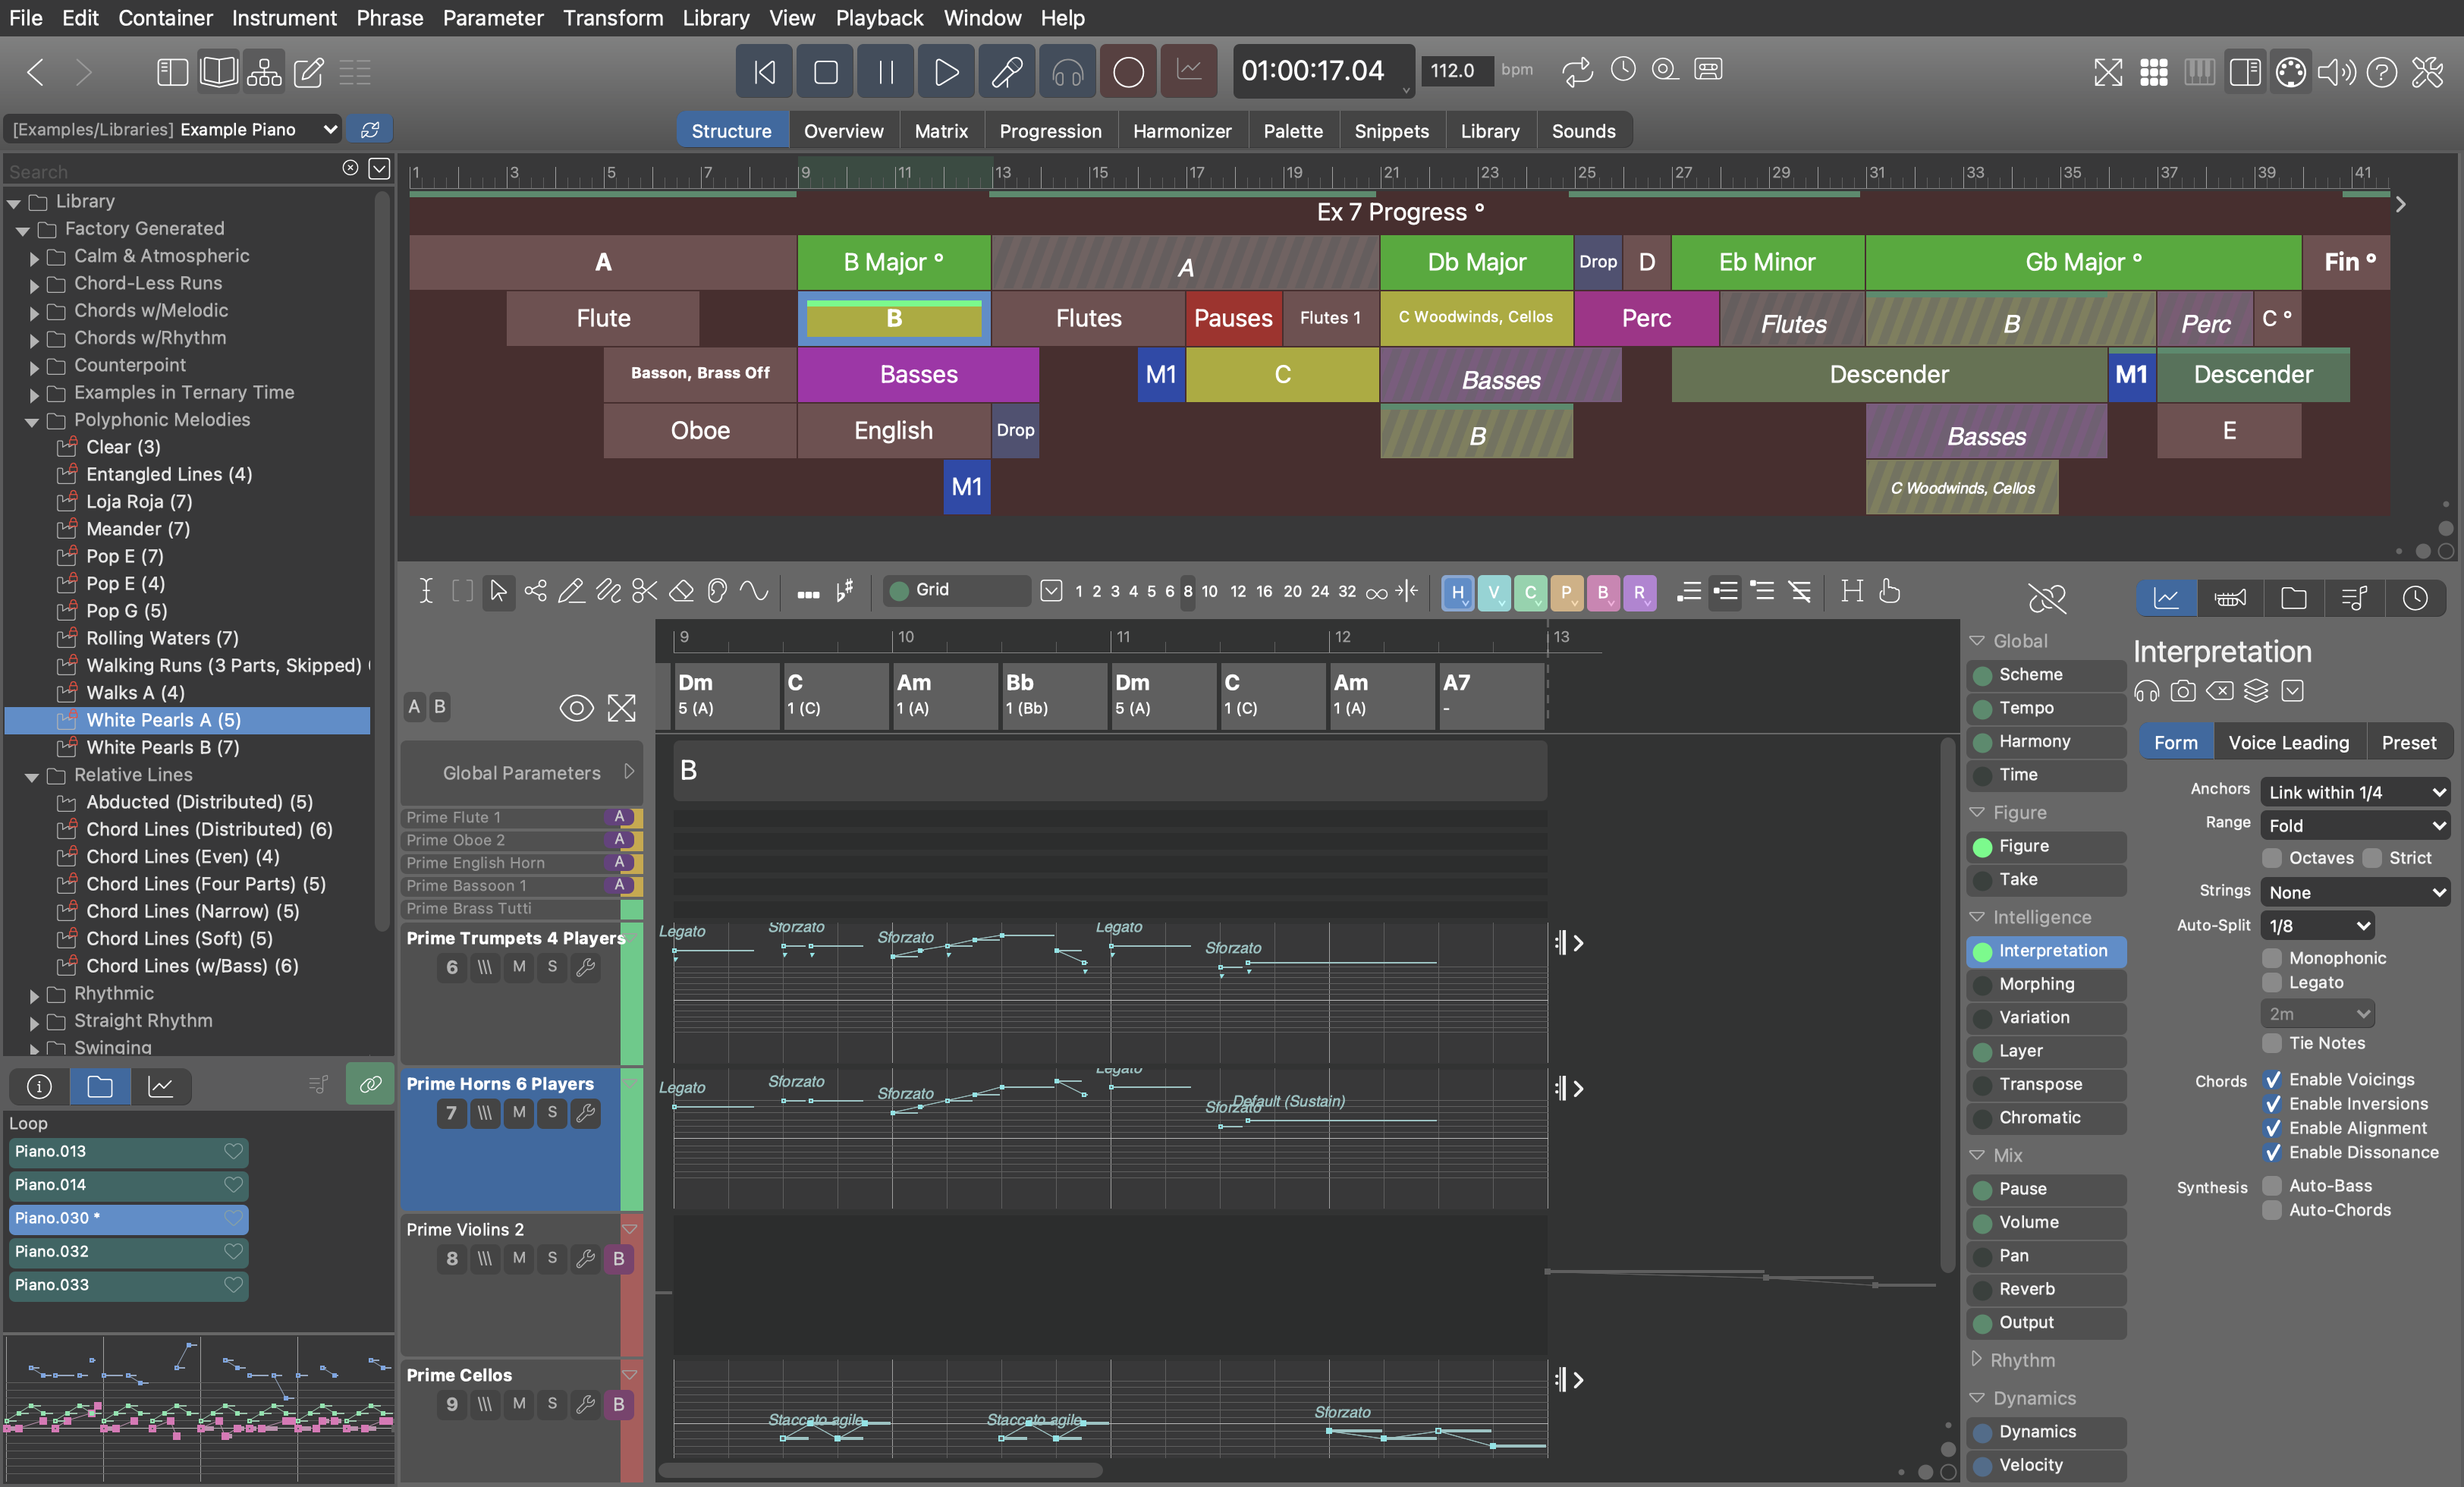Uncheck Enable Voicings checkbox
This screenshot has height=1487, width=2464.
click(x=2272, y=1079)
